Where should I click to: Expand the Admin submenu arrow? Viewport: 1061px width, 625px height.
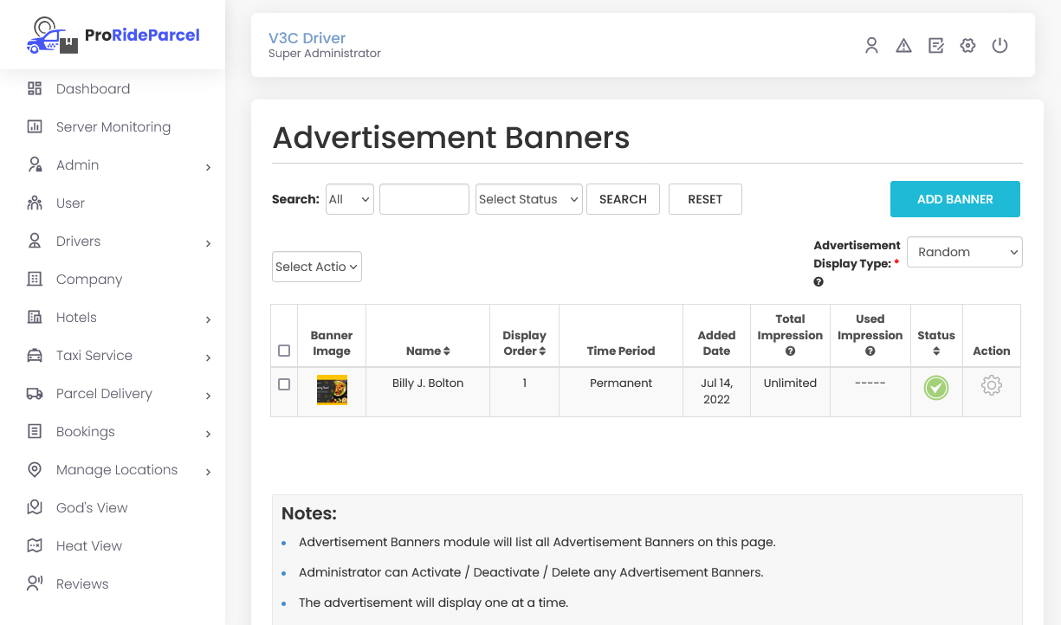coord(208,167)
